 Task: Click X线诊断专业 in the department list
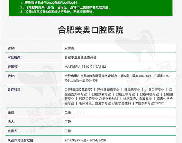click(145, 103)
